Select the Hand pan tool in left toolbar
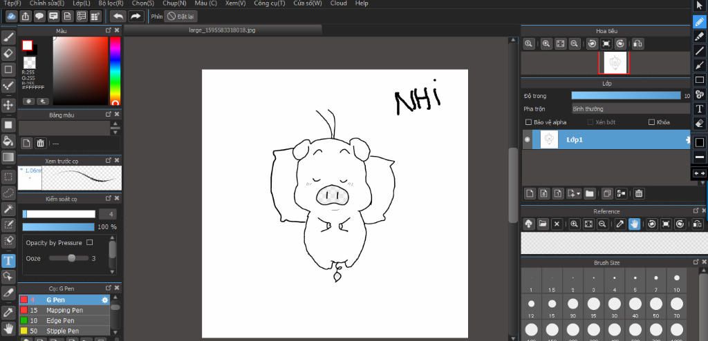Image resolution: width=708 pixels, height=341 pixels. [x=8, y=328]
